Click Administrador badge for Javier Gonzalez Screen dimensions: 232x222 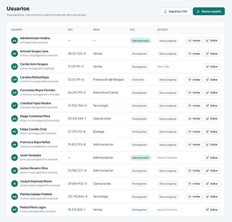[140, 158]
